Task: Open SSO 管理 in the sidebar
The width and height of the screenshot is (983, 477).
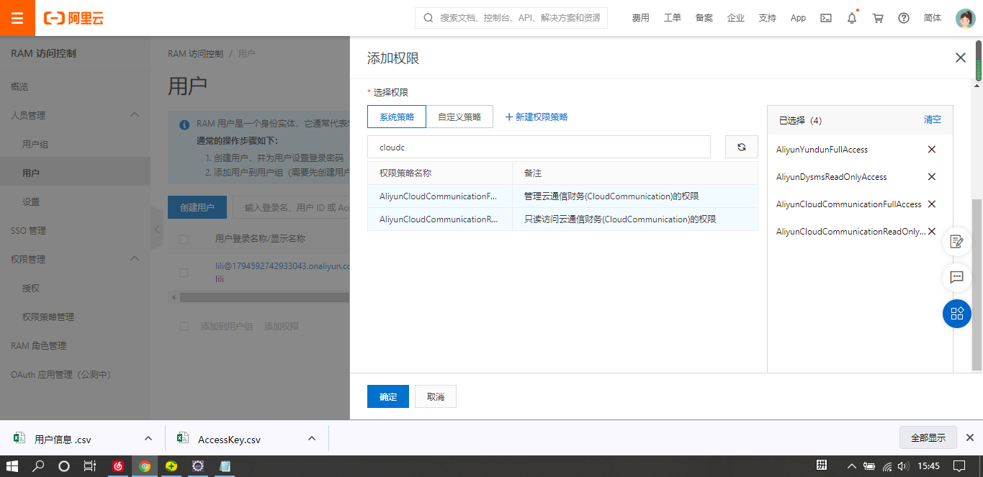Action: 28,230
